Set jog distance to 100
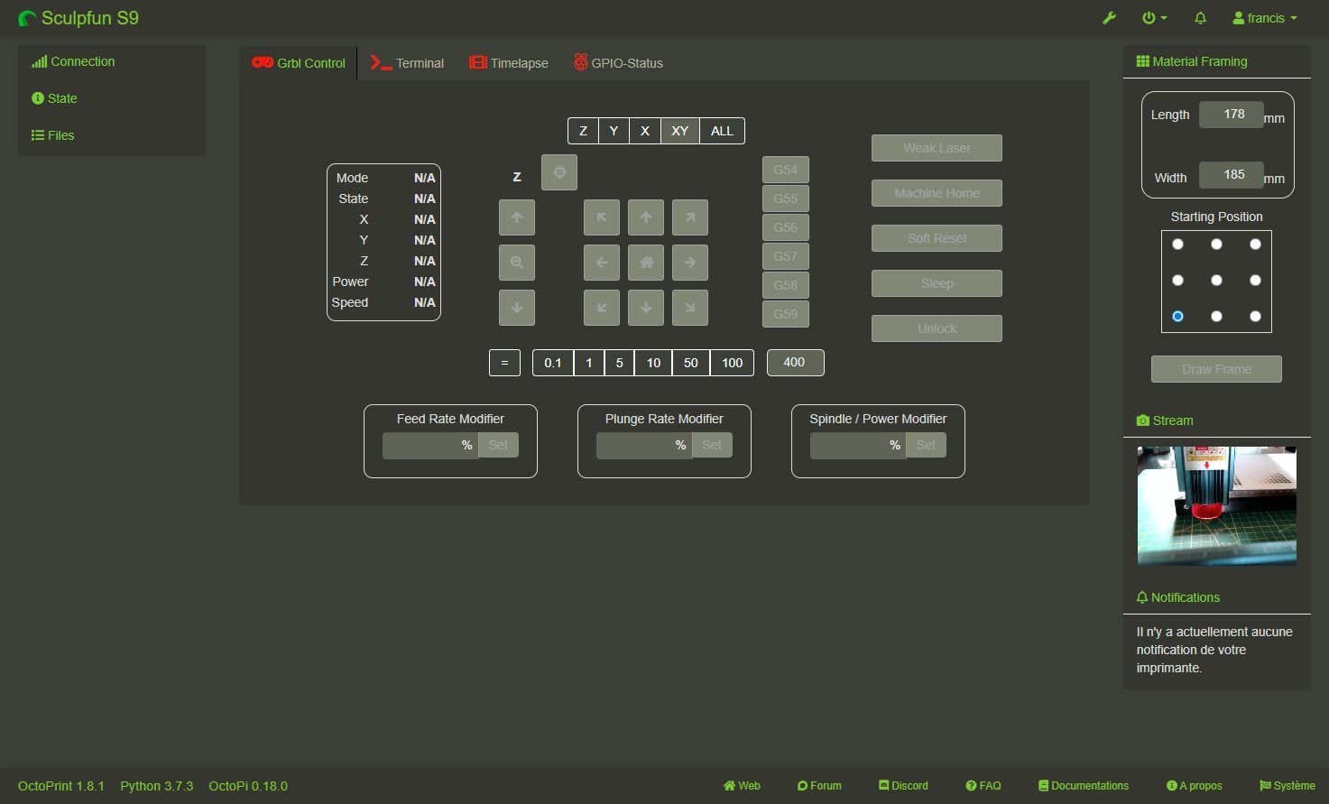1329x804 pixels. [x=732, y=363]
